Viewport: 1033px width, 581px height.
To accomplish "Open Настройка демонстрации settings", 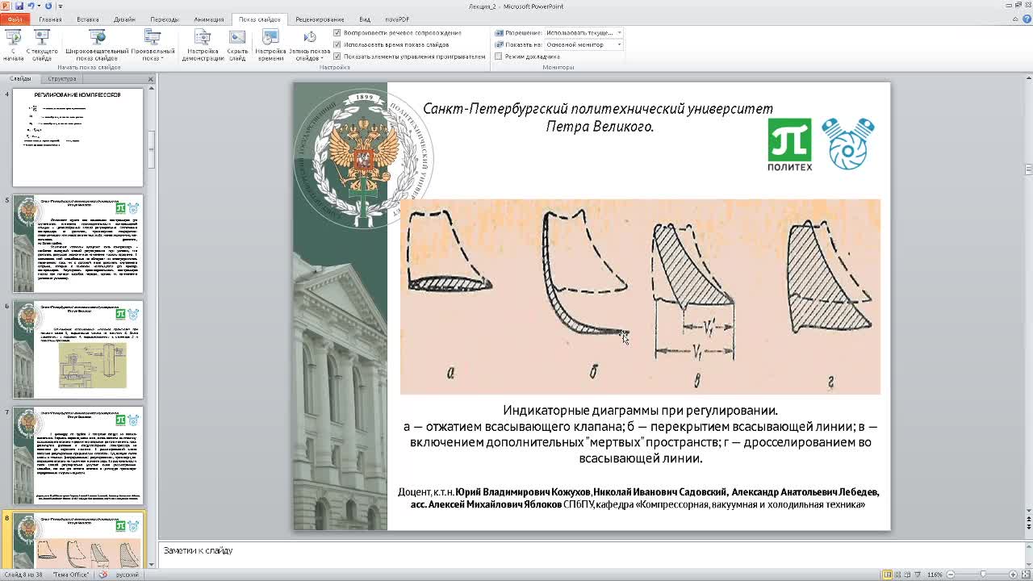I will point(203,45).
